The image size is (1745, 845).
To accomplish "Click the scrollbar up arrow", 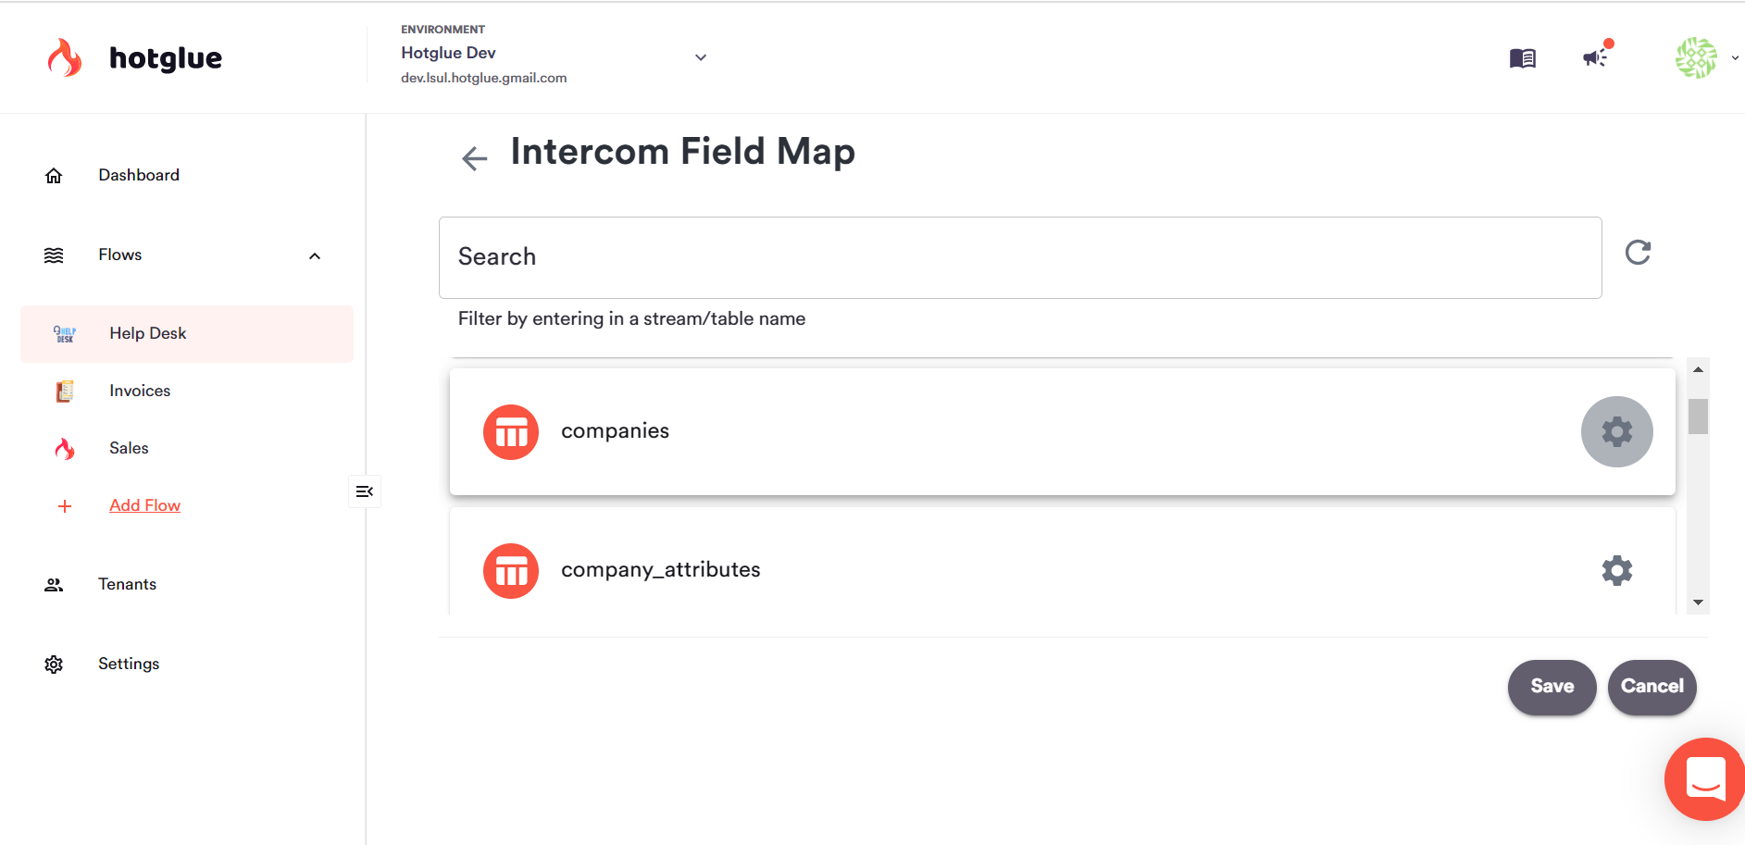I will point(1698,369).
